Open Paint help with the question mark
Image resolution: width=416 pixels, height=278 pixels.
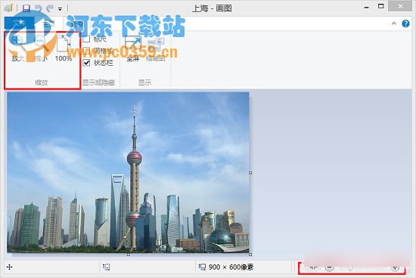click(405, 23)
